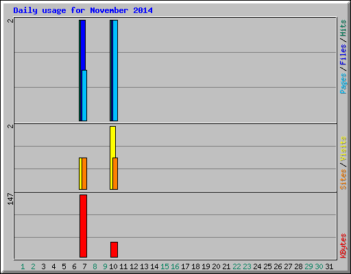The width and height of the screenshot is (351, 274).
Task: Click the 'KBytes' legend label
Action: (x=343, y=246)
